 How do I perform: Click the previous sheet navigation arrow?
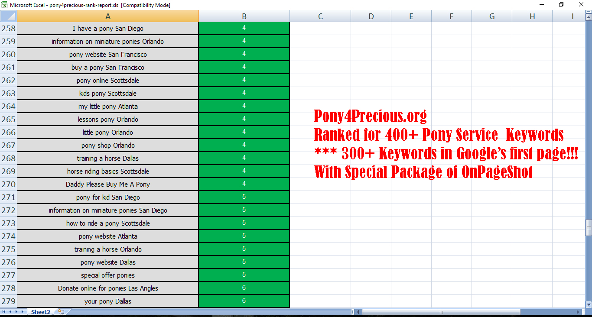pyautogui.click(x=10, y=312)
